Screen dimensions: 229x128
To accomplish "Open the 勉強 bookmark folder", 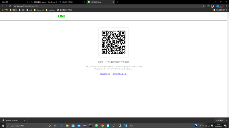I will coord(22,10).
